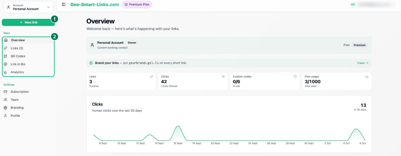Viewport: 401px width, 156px height.
Task: Open QR Codes page
Action: tap(28, 56)
